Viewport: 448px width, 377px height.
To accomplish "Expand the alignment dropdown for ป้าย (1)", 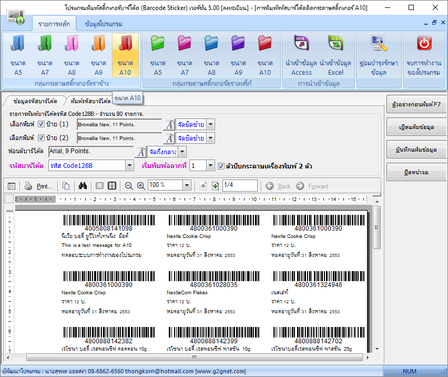I will (x=210, y=124).
